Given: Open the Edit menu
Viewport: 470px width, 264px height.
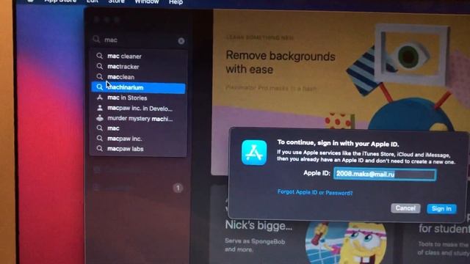Looking at the screenshot, I should click(x=93, y=1).
